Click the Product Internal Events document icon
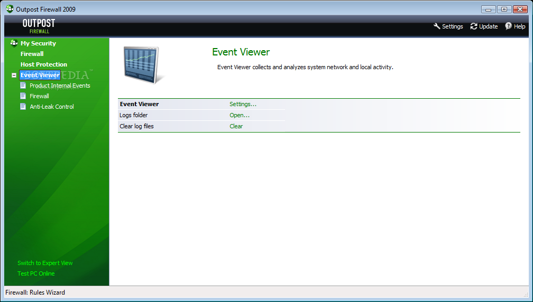533x302 pixels. 23,85
